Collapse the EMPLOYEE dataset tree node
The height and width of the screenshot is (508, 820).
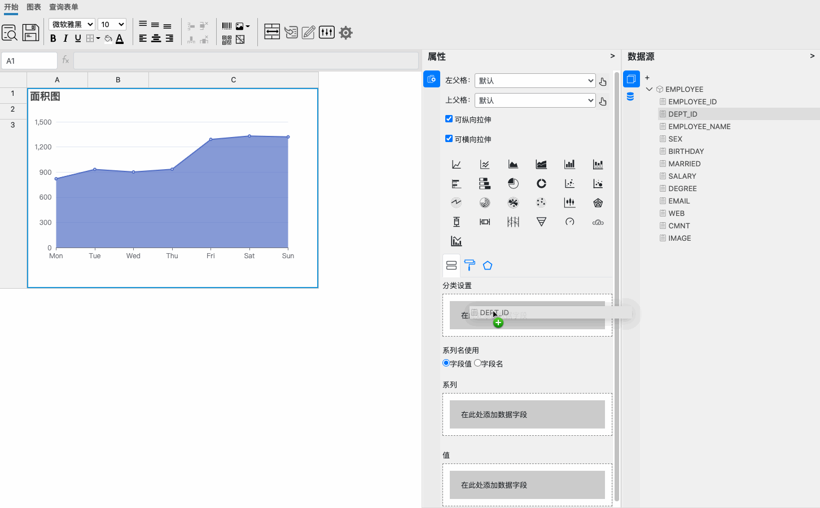(x=649, y=89)
